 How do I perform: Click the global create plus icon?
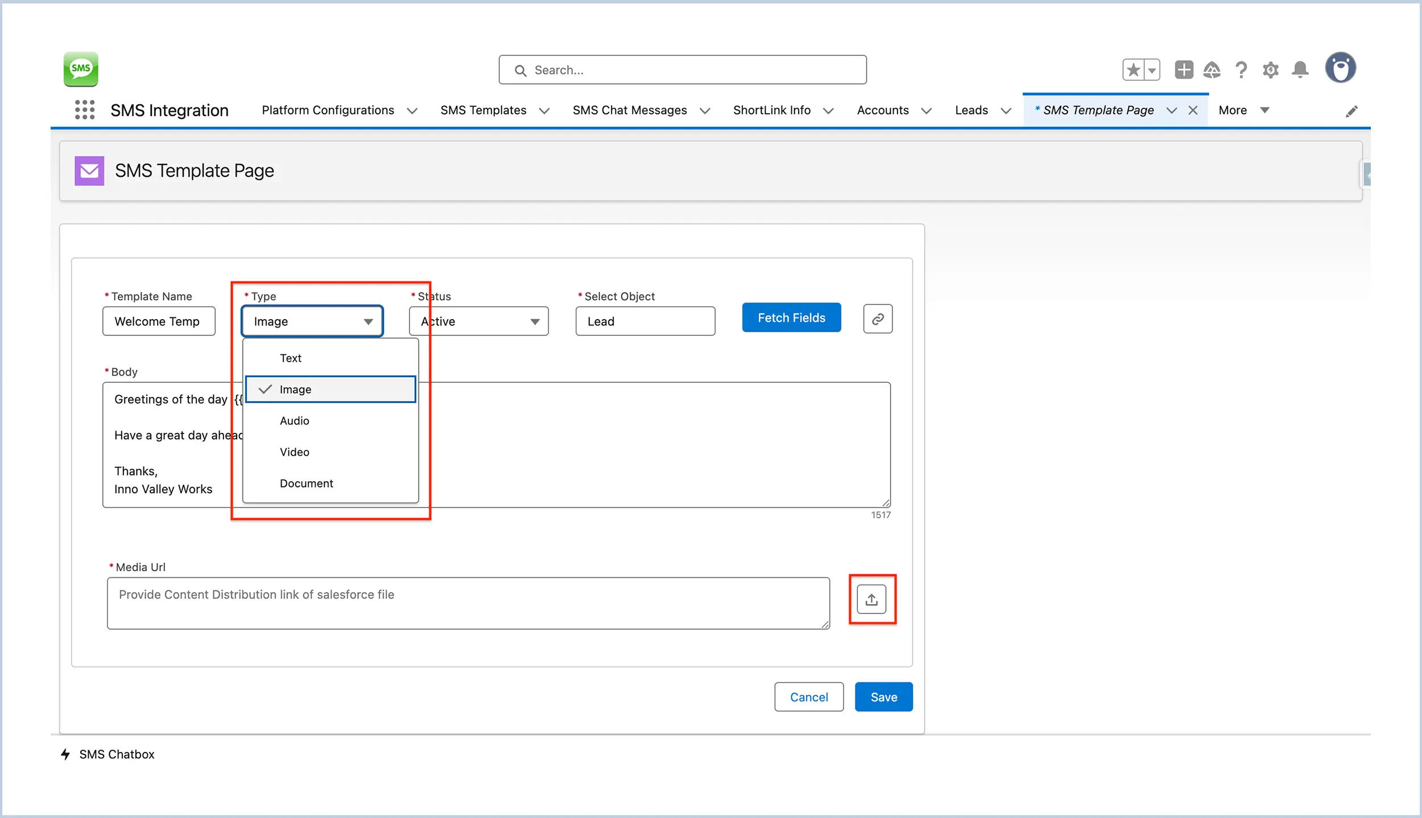pyautogui.click(x=1184, y=69)
